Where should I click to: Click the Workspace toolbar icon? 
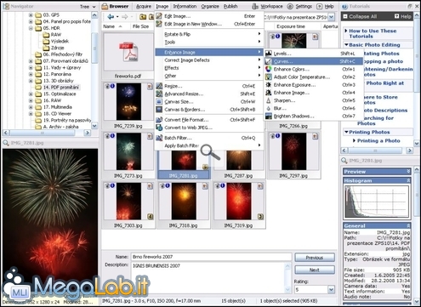tap(255, 6)
